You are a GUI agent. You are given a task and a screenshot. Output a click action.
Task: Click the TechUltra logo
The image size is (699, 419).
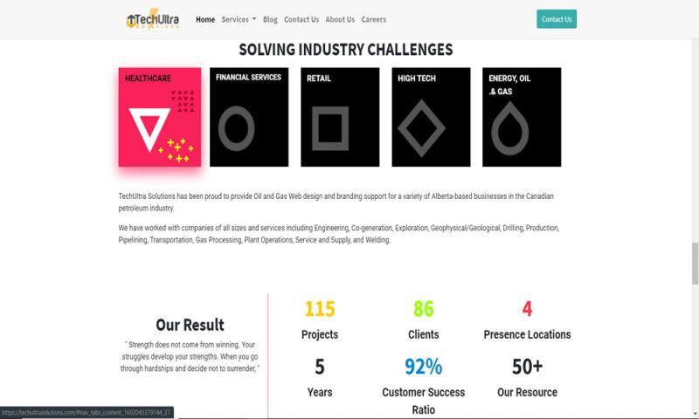tap(153, 19)
